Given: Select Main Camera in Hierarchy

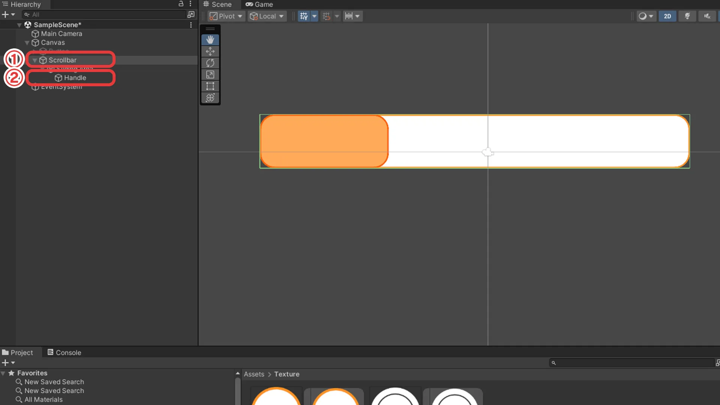Looking at the screenshot, I should click(61, 34).
